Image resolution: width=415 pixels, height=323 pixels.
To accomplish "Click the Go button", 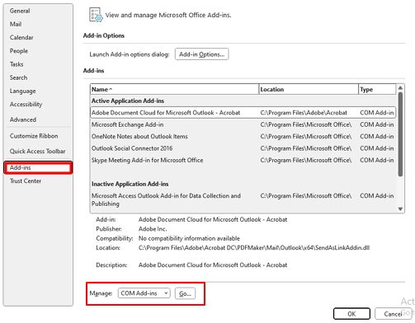I will click(x=185, y=293).
